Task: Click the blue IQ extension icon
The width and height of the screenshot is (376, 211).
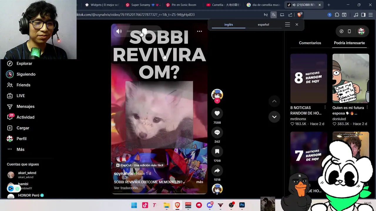Action: click(330, 15)
